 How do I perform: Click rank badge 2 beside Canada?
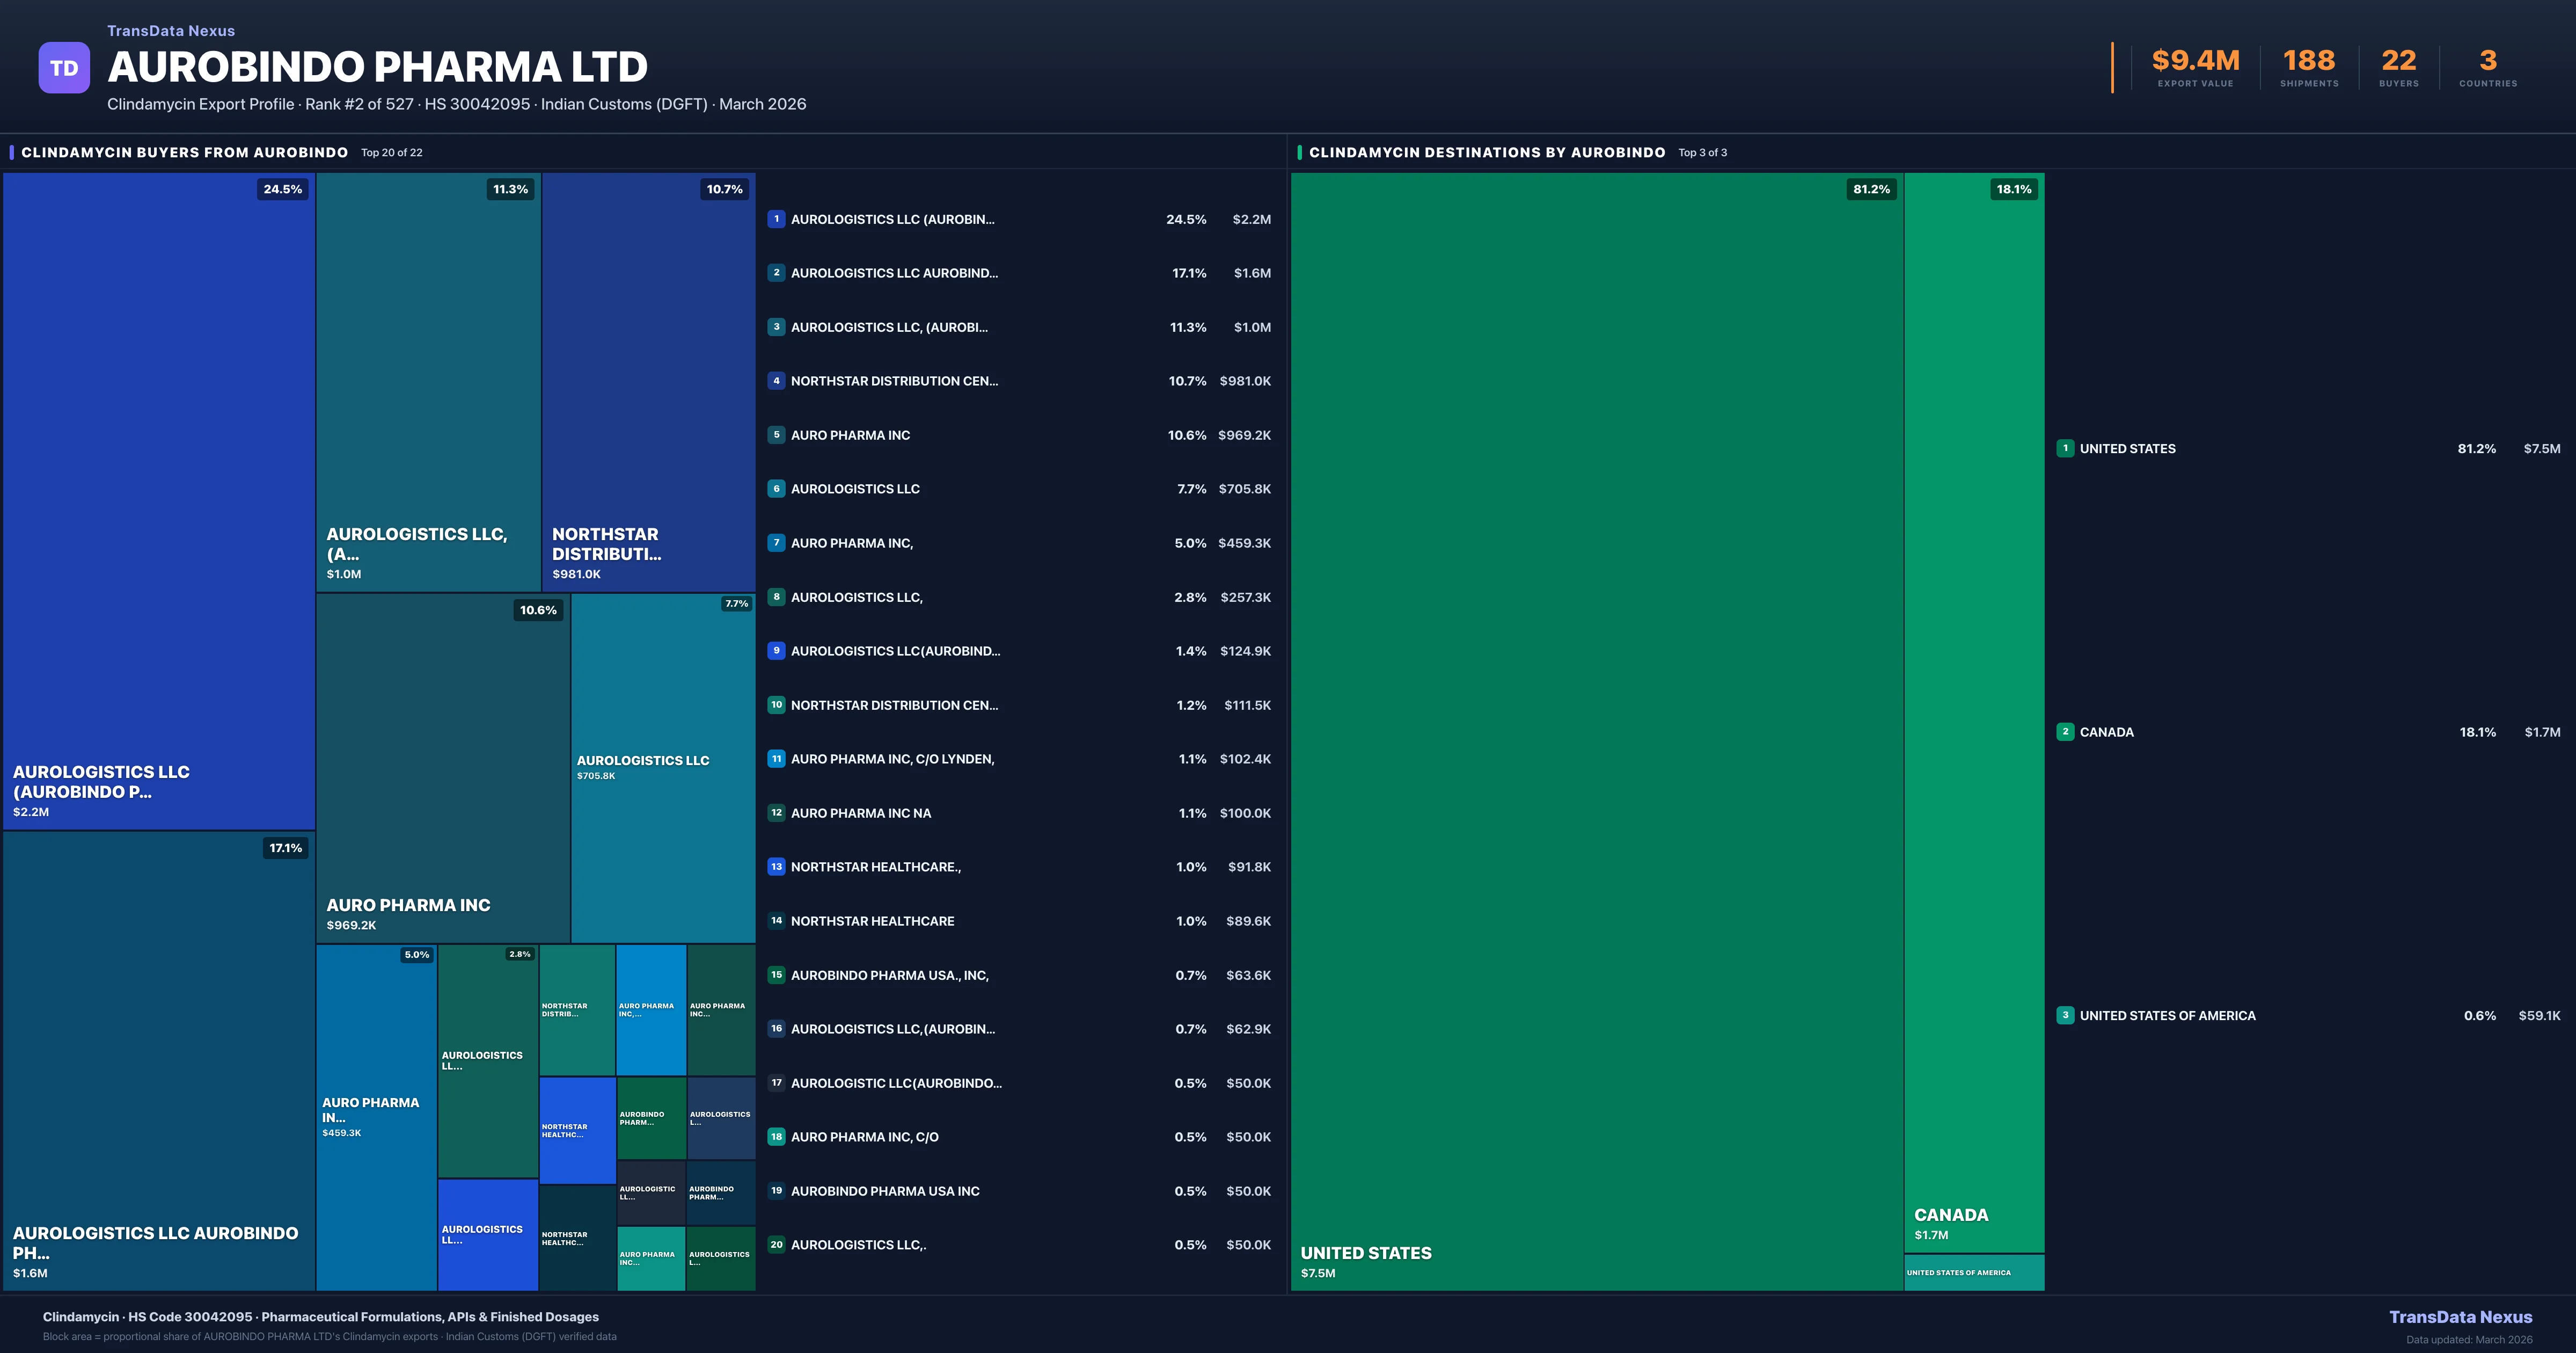click(2065, 732)
